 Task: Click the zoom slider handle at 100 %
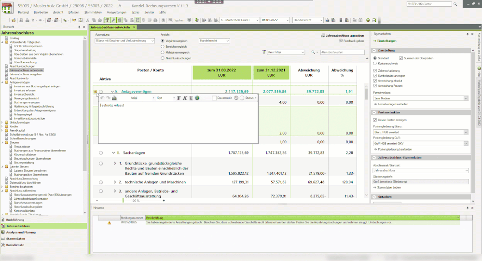tap(123, 200)
